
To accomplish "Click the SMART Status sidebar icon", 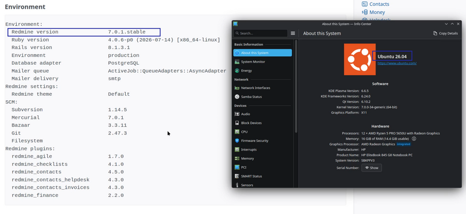I will pyautogui.click(x=237, y=176).
